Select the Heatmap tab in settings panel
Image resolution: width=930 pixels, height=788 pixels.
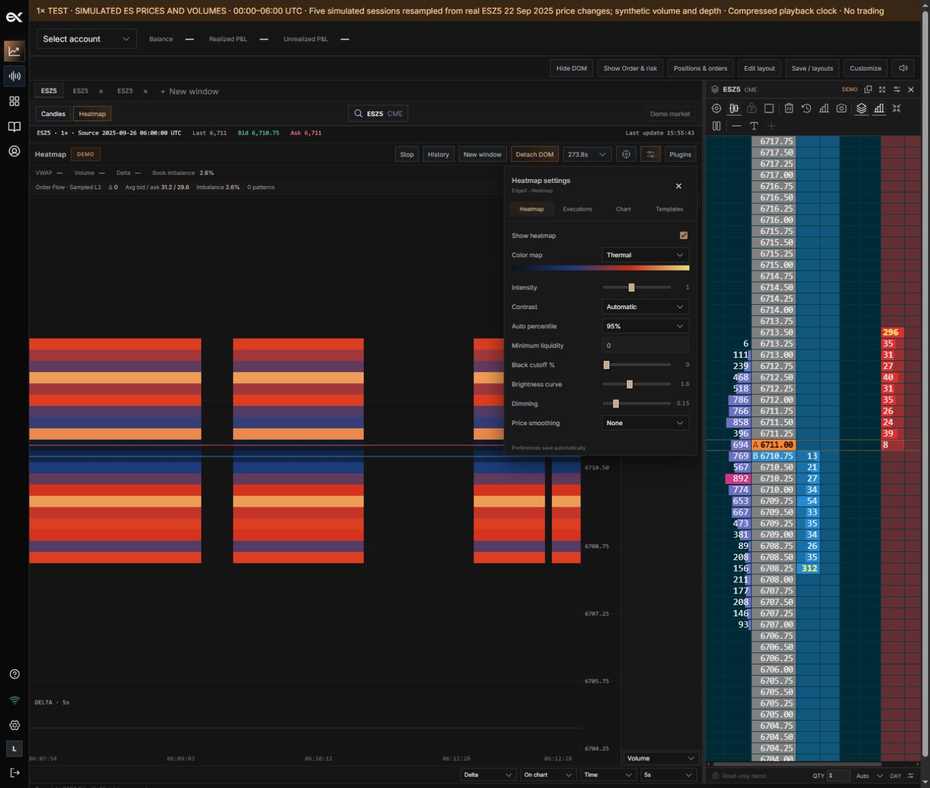531,209
